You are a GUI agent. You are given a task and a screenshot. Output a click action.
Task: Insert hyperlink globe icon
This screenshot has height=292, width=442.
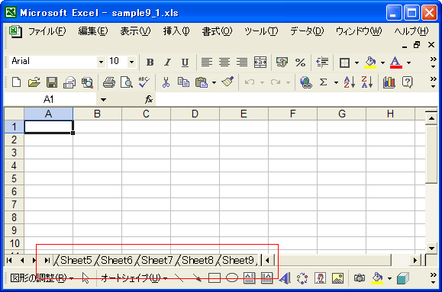[305, 82]
